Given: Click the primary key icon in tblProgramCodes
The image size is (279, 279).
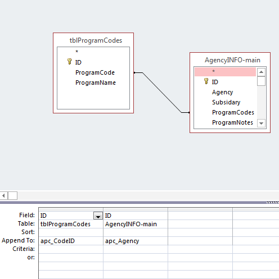Looking at the screenshot, I should [69, 62].
